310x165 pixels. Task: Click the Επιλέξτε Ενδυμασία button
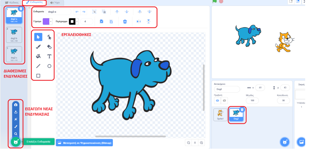[38, 142]
